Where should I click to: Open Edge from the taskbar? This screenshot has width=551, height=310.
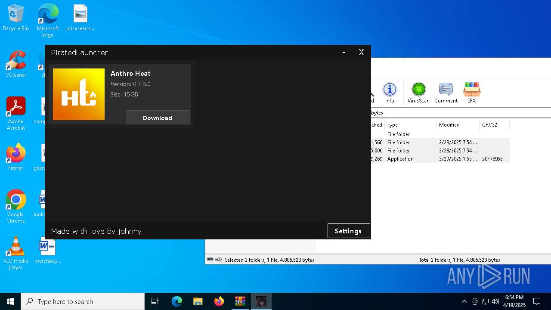coord(177,301)
